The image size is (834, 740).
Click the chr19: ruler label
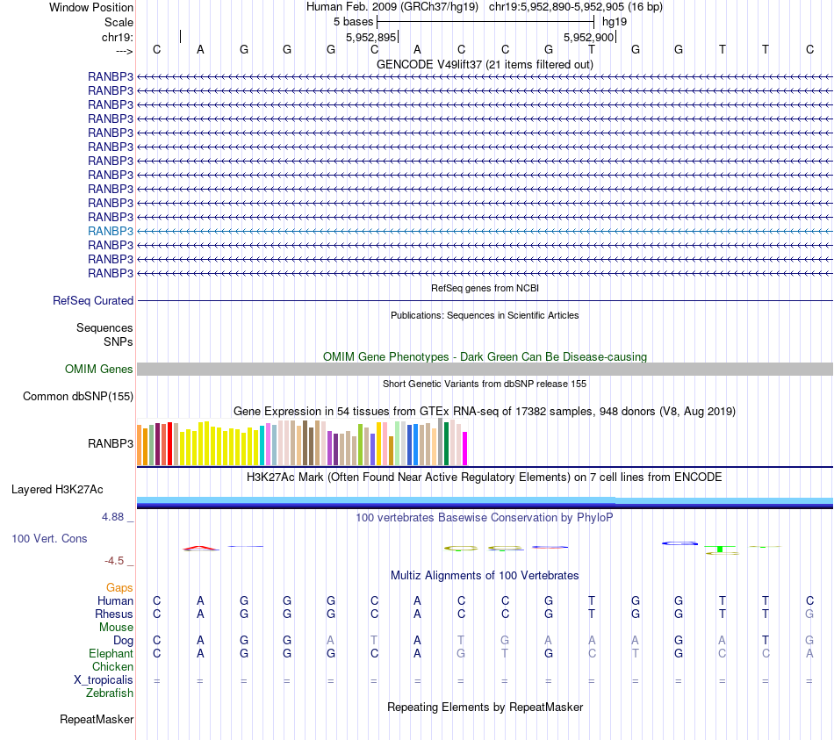pyautogui.click(x=118, y=37)
